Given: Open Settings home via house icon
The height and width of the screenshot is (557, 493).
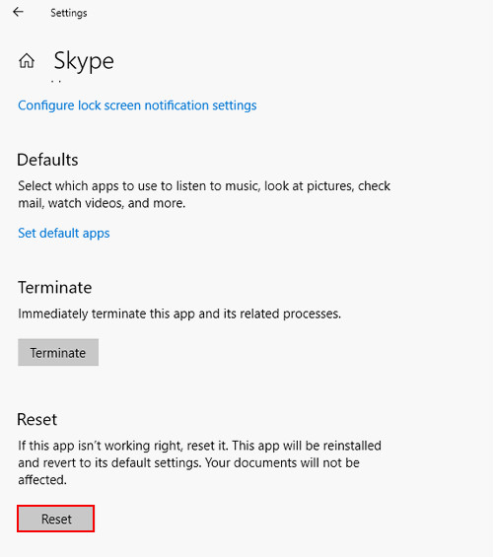Looking at the screenshot, I should coord(27,61).
